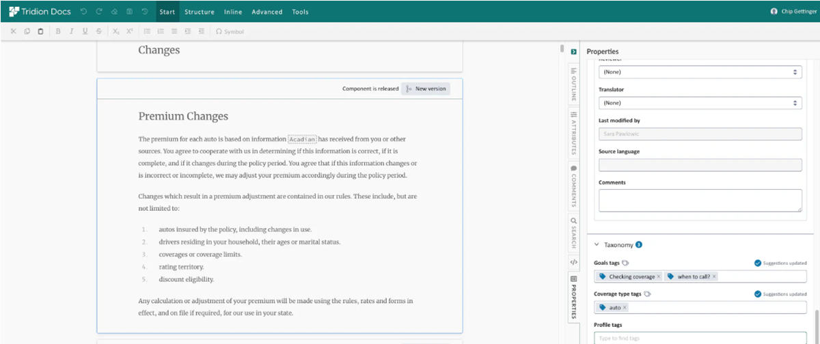Open the Translator dropdown
820x344 pixels.
[x=700, y=103]
